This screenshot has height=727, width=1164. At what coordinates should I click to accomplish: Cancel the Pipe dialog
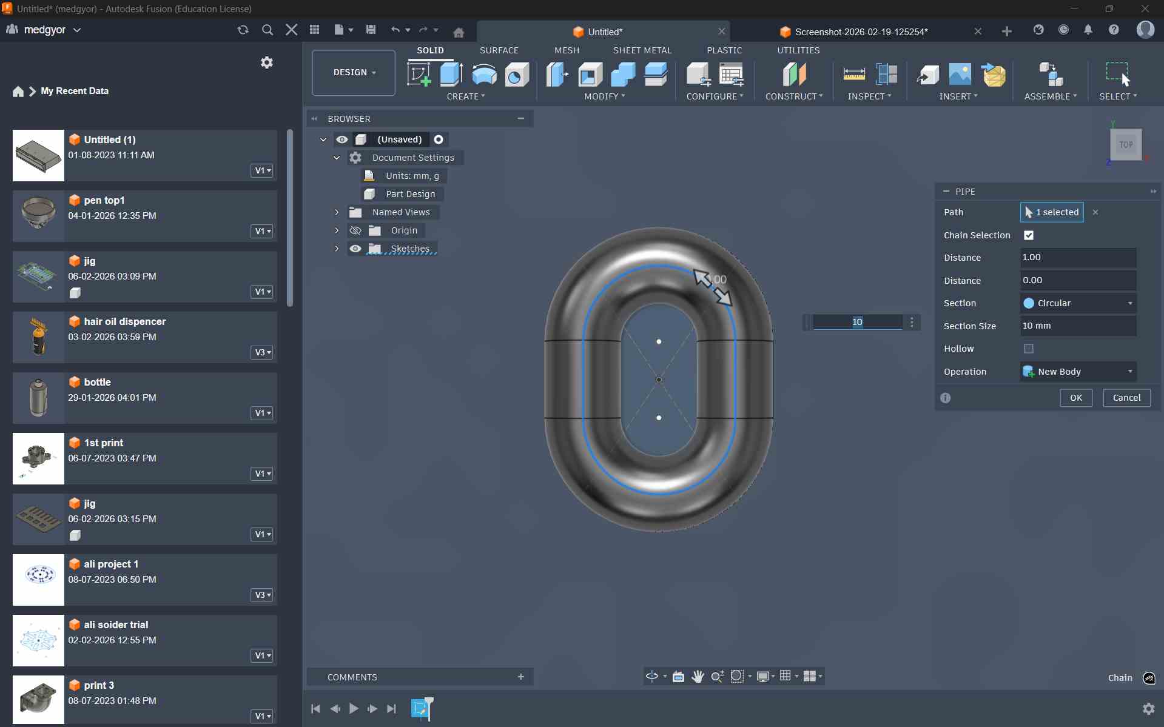click(x=1126, y=398)
